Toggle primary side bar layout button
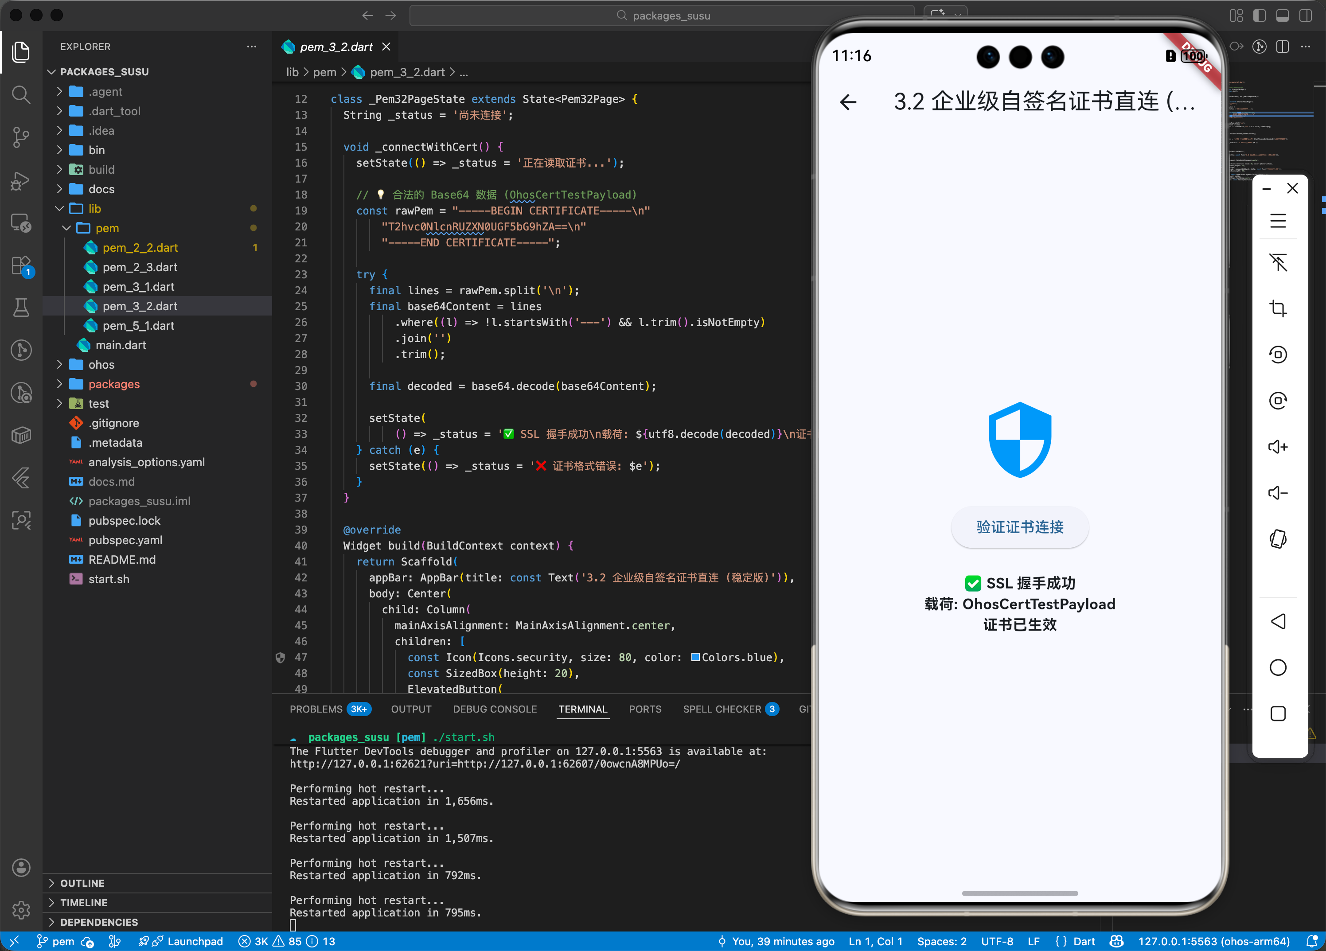1326x951 pixels. click(x=1260, y=16)
